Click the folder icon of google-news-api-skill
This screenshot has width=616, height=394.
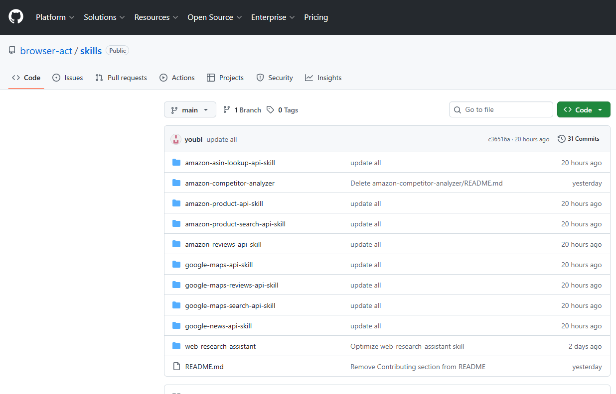click(x=176, y=325)
